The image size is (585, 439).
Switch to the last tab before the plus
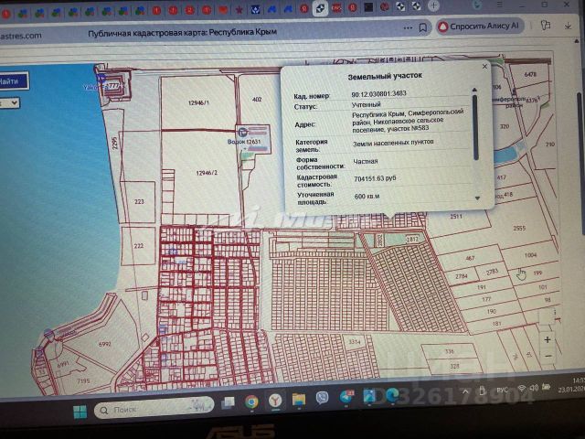click(x=417, y=6)
